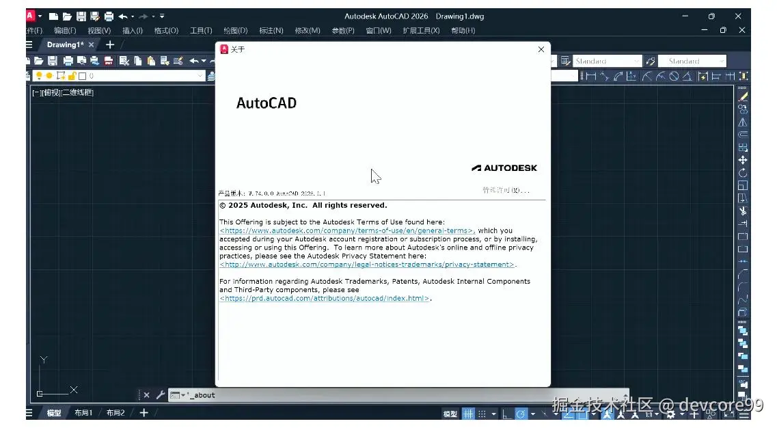Open the undo history dropdown arrow in title bar
Viewport: 777px width, 428px height.
click(133, 16)
